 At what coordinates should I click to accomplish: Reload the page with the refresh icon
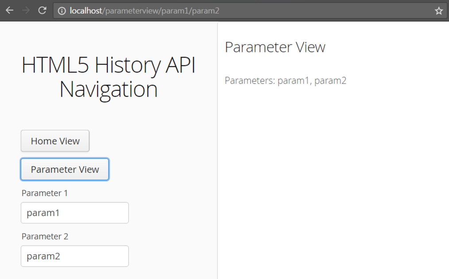click(x=43, y=11)
